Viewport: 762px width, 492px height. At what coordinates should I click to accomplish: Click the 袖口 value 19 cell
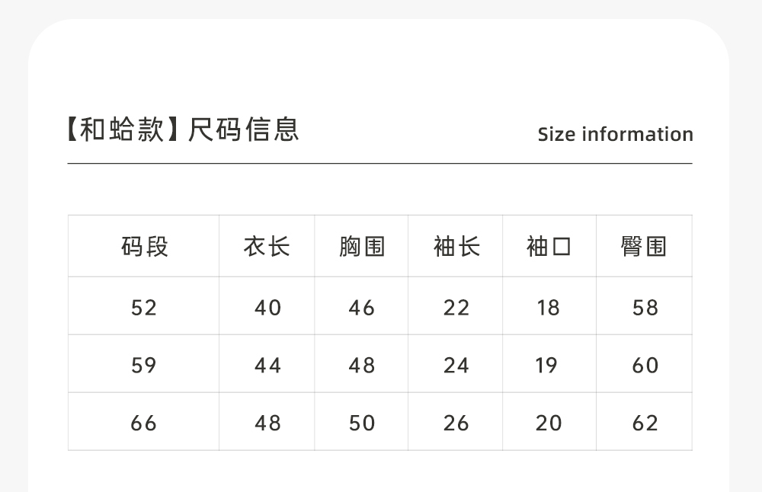pyautogui.click(x=547, y=366)
